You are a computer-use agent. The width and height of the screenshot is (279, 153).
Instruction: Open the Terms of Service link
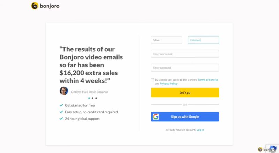(208, 80)
